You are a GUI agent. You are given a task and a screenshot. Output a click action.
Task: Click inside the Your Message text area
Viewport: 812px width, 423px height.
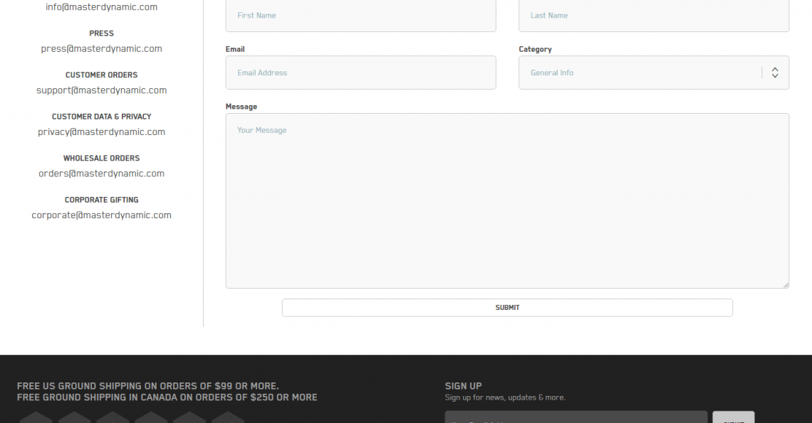click(507, 199)
